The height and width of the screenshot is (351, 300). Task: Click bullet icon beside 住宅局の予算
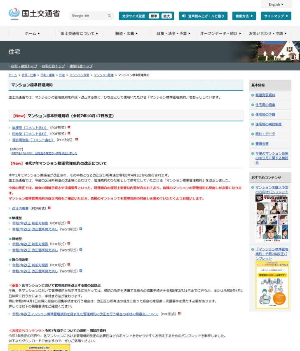click(x=253, y=115)
